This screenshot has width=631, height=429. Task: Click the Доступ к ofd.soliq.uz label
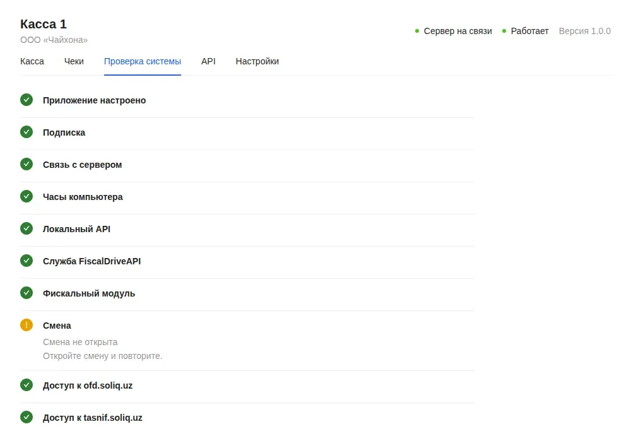(x=88, y=385)
